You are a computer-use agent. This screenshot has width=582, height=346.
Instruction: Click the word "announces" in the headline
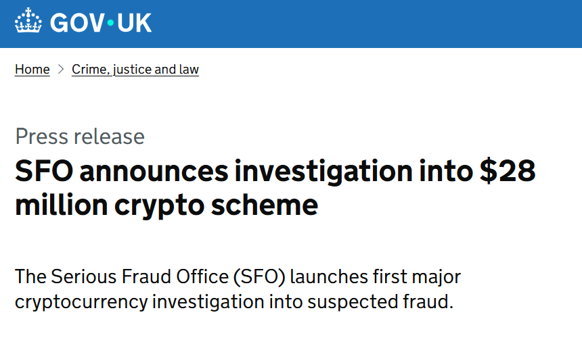pos(154,172)
